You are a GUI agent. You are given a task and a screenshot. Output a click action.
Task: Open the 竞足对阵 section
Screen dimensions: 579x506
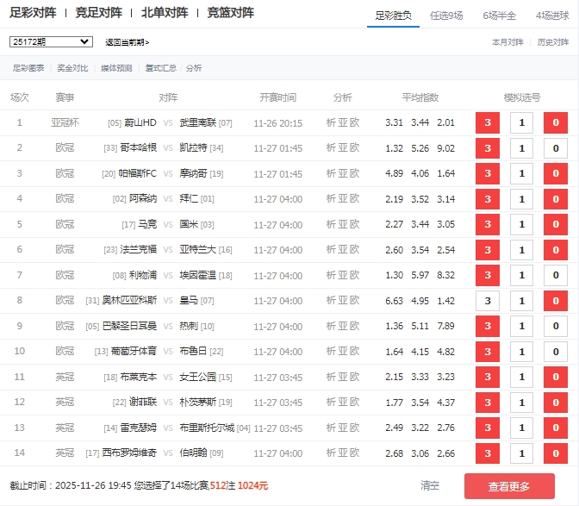pos(98,13)
